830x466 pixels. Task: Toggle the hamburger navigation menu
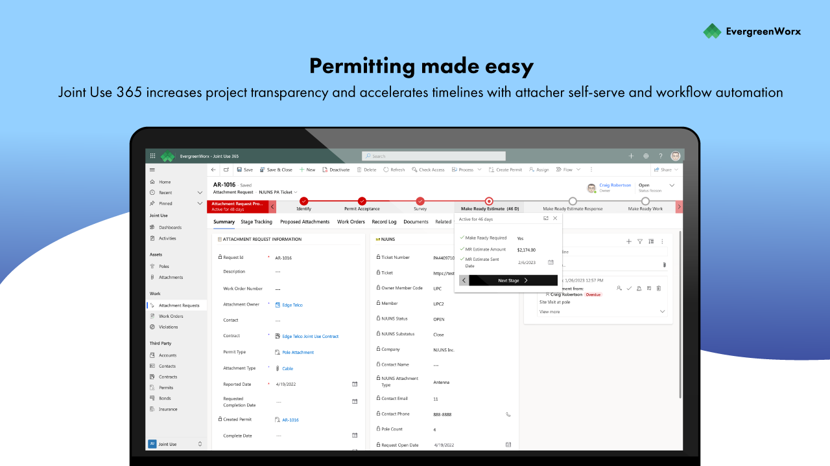click(x=152, y=170)
